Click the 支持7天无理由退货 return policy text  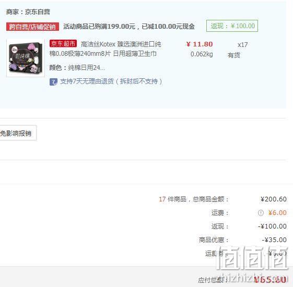[x=111, y=81]
